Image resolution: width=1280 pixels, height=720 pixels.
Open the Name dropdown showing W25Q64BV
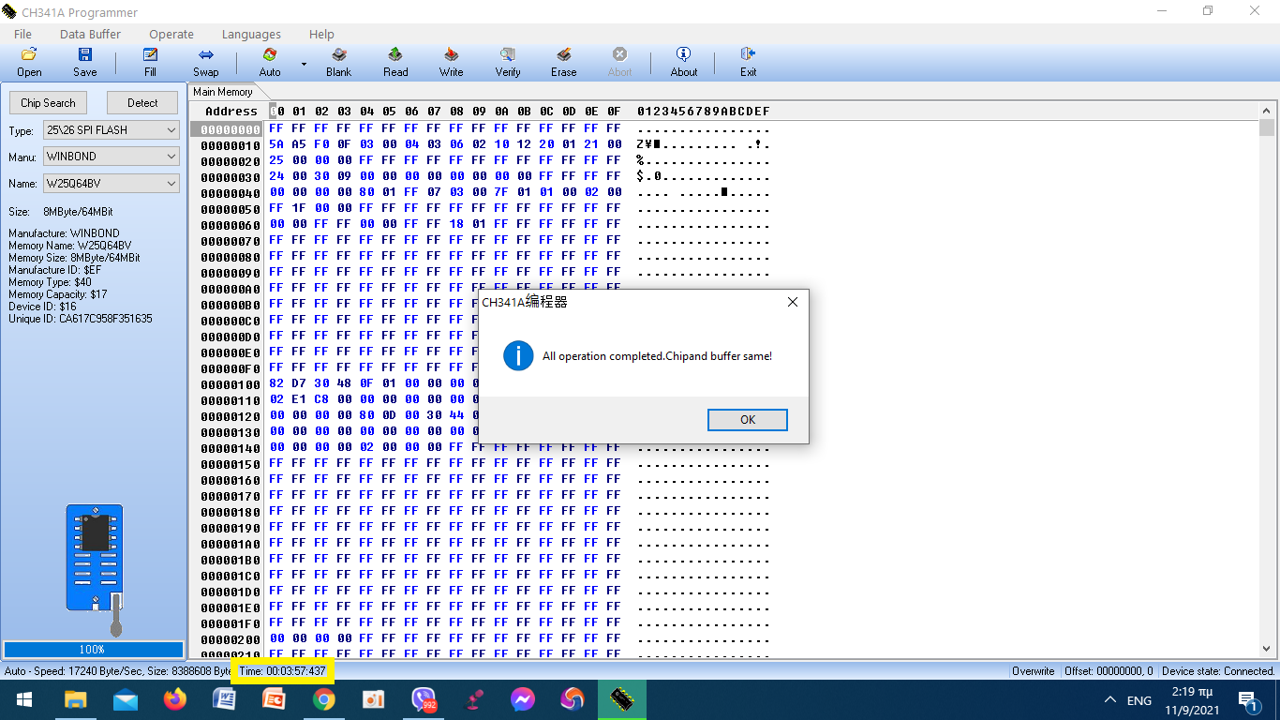pos(111,184)
